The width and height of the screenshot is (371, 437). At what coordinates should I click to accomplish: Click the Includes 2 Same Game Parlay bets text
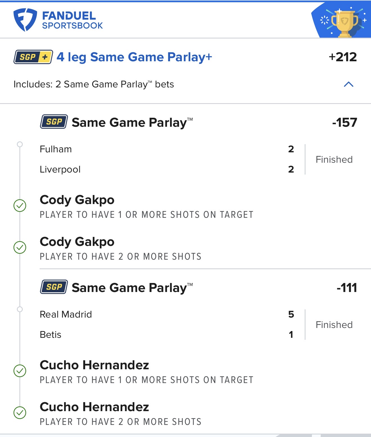coord(94,84)
